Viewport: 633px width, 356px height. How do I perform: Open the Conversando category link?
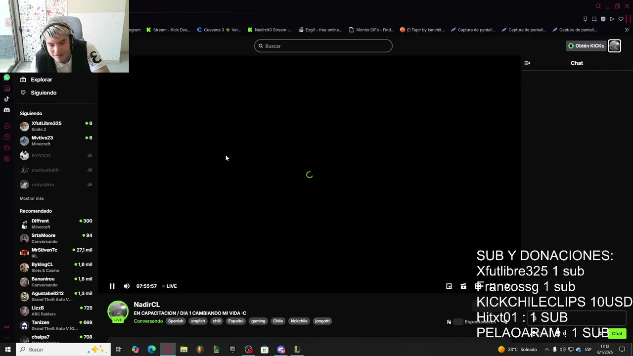pos(148,321)
